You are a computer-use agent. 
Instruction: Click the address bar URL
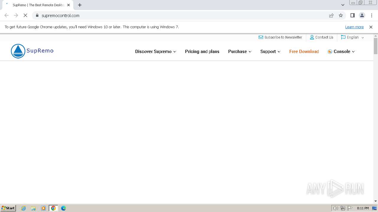[61, 16]
